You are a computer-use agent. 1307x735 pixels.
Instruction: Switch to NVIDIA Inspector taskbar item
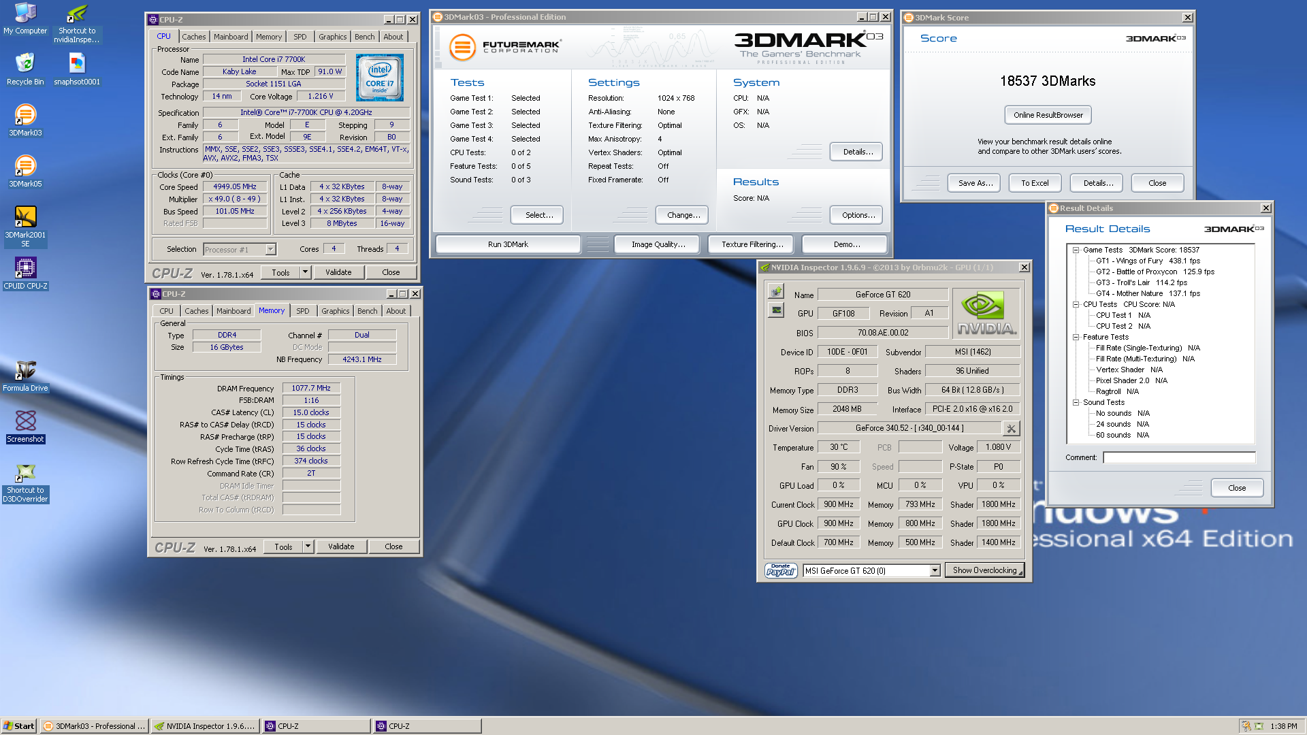tap(205, 726)
